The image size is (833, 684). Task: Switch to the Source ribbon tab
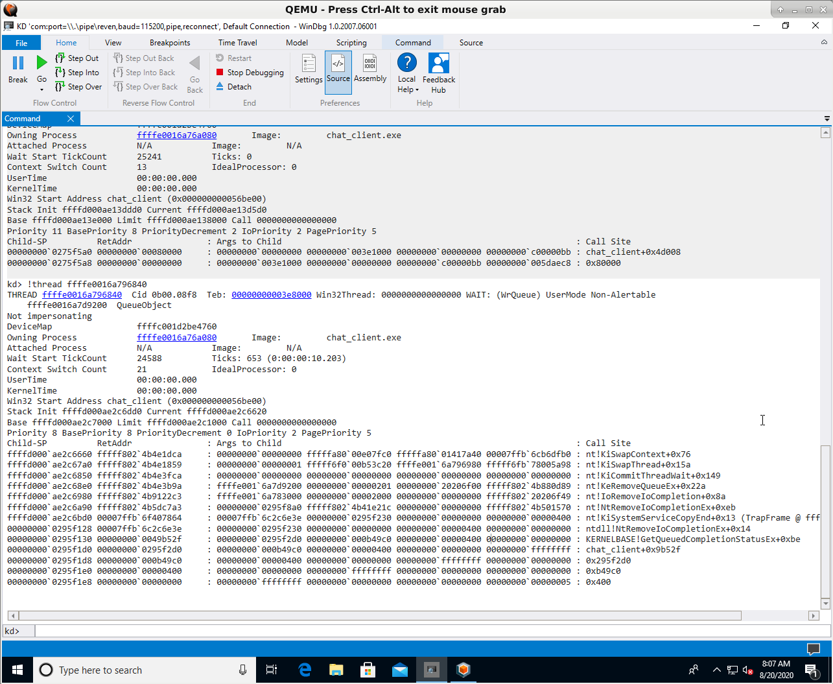tap(471, 43)
